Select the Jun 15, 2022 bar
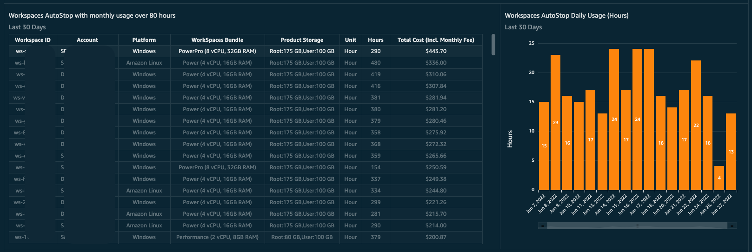The image size is (752, 252). tap(626, 139)
